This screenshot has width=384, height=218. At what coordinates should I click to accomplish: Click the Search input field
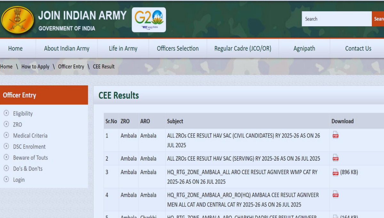tap(337, 19)
